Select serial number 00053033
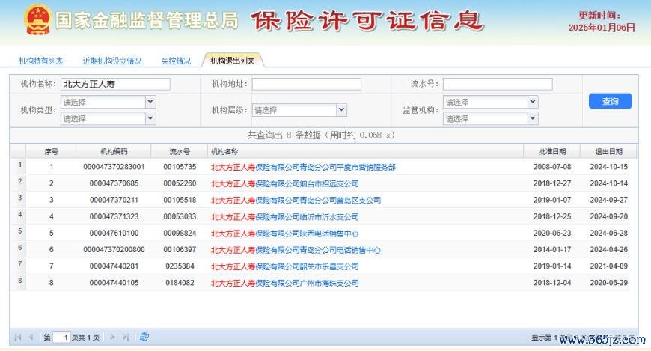This screenshot has width=651, height=351. coord(180,217)
